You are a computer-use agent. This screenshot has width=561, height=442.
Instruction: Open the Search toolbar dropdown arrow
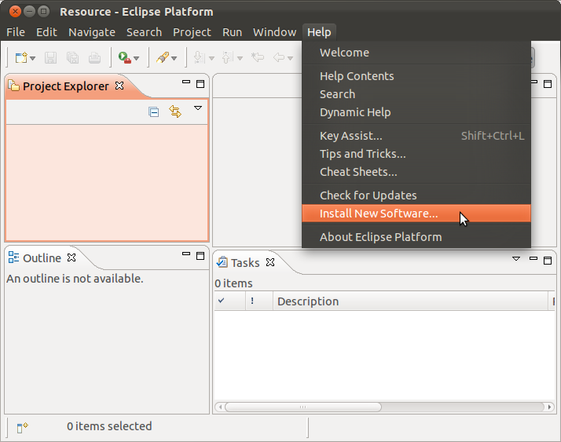coord(174,58)
